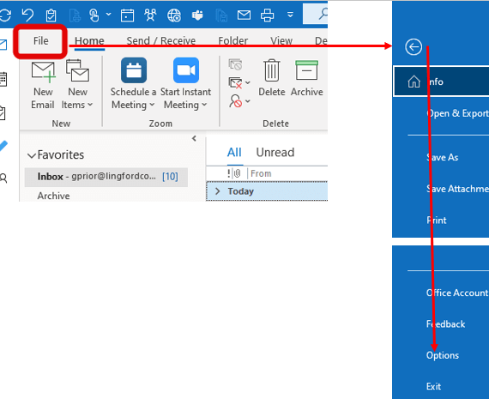Click the Archive box icon
The image size is (489, 399).
[306, 70]
